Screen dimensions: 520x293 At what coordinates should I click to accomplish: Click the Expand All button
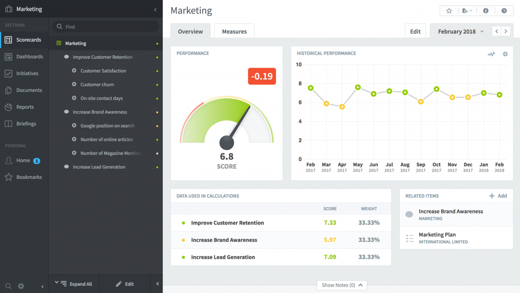tap(74, 284)
